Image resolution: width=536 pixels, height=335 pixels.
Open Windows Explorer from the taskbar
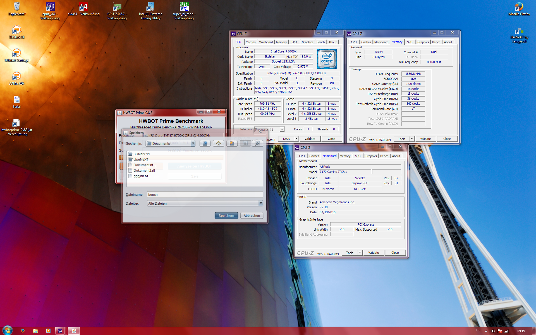[35, 331]
